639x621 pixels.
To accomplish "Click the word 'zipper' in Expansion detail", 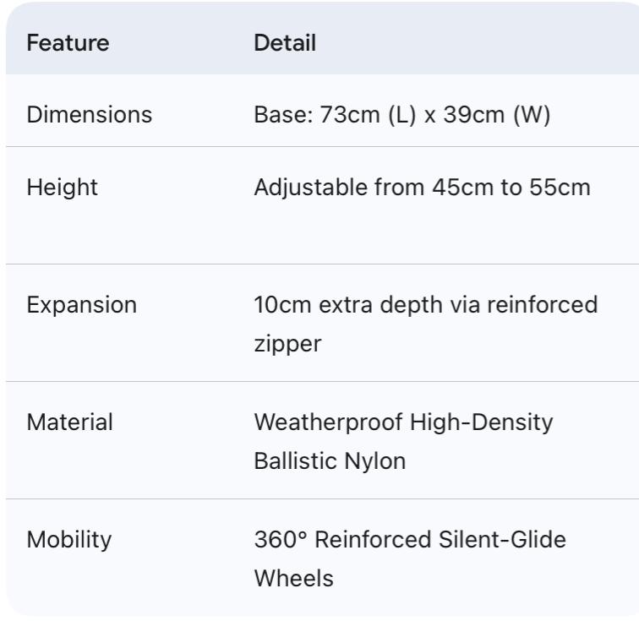I will tap(287, 345).
